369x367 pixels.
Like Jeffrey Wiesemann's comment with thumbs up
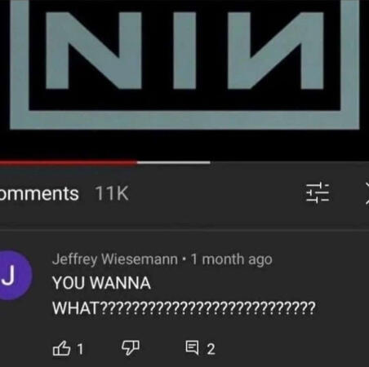tap(61, 348)
